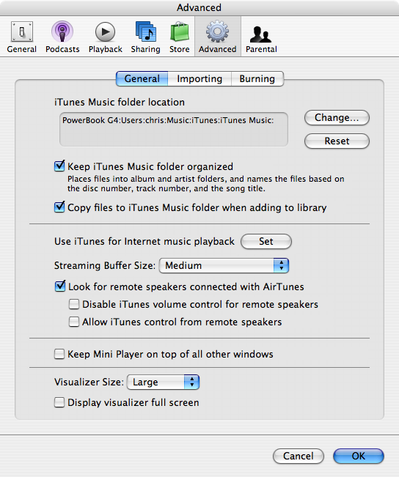
Task: Switch to the Burning tab
Action: [x=257, y=79]
